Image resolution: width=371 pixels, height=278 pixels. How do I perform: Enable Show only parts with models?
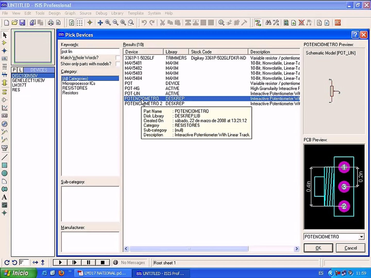pyautogui.click(x=118, y=64)
